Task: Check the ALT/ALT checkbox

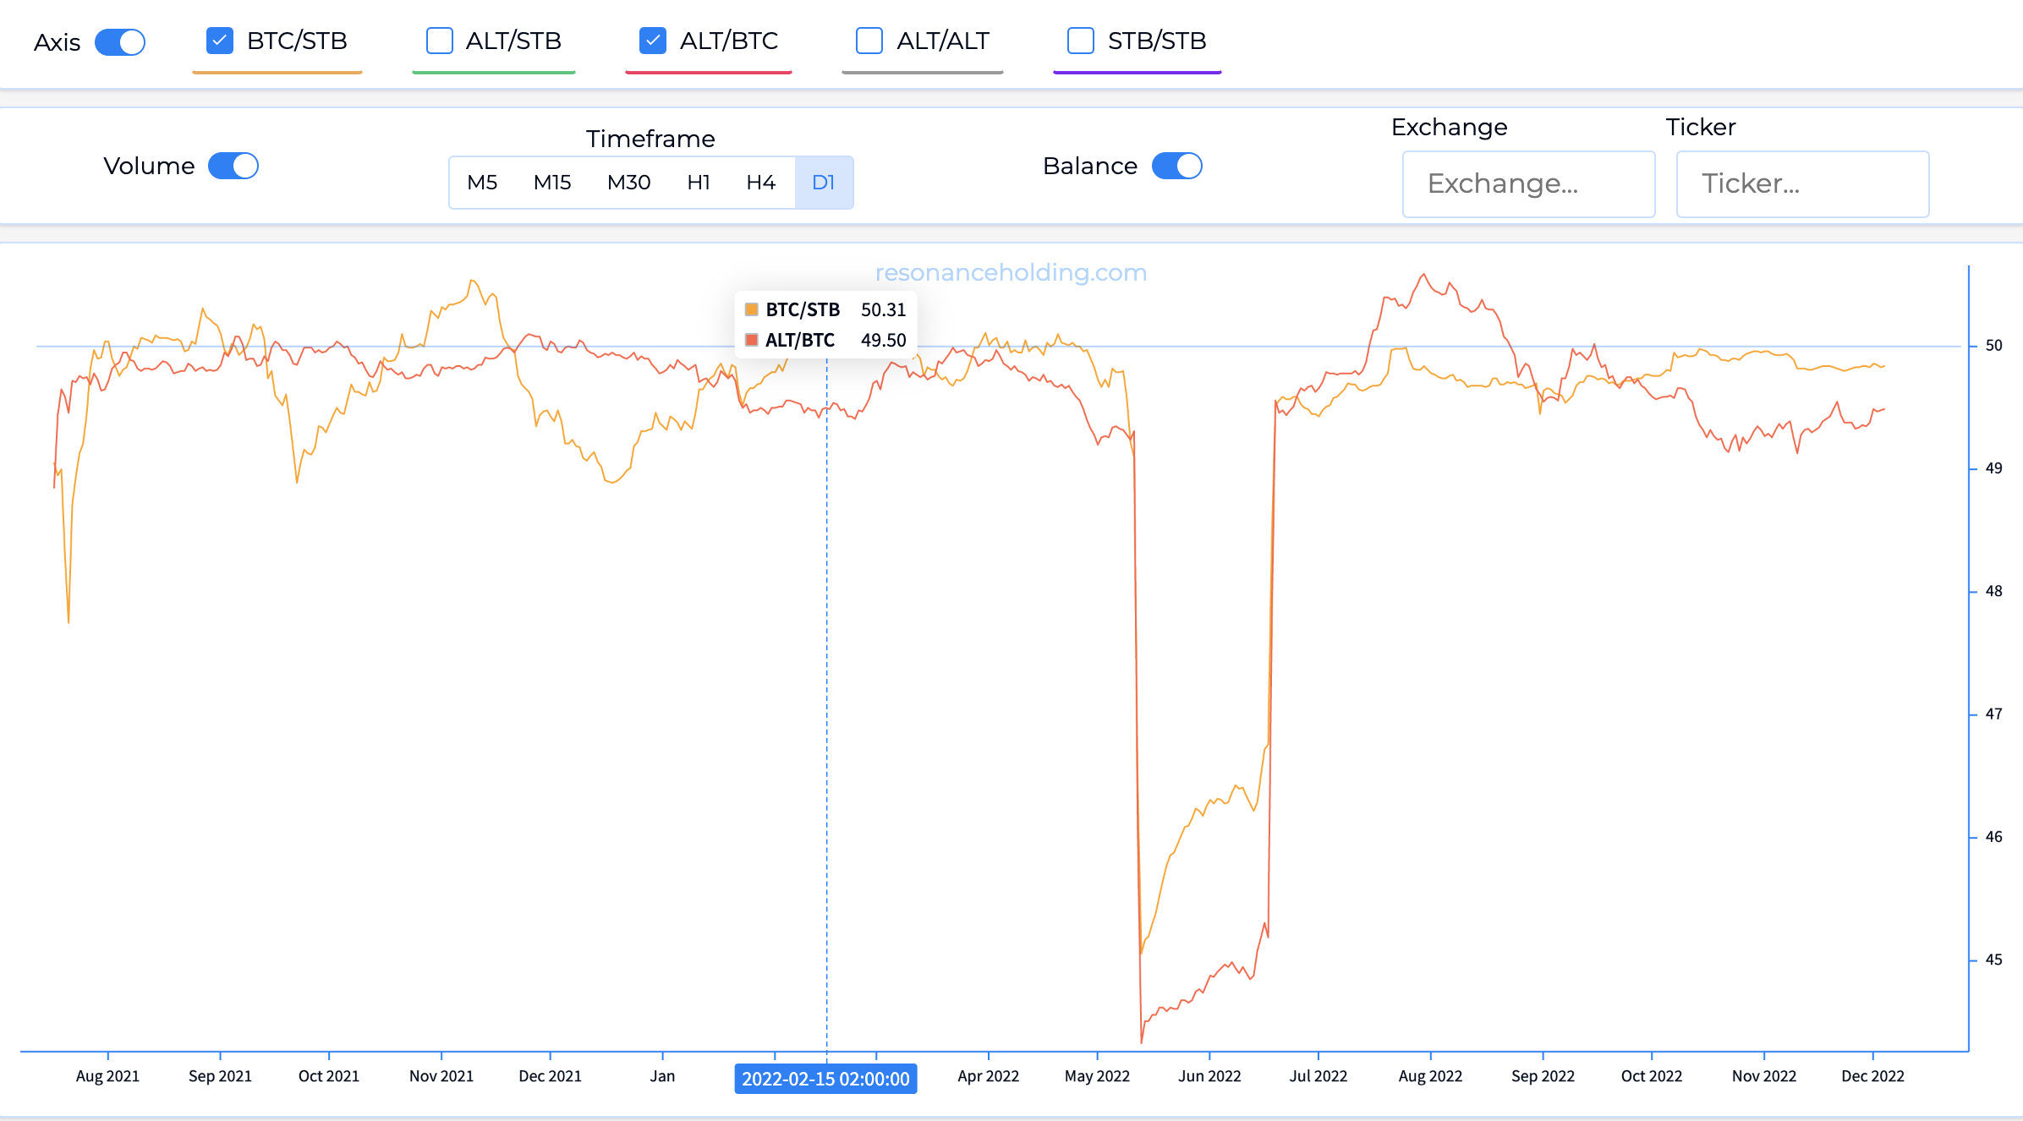Action: click(x=869, y=41)
